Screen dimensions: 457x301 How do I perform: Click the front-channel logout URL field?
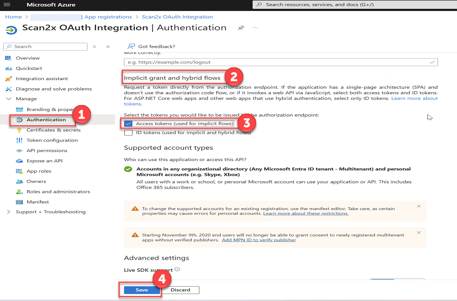click(276, 62)
